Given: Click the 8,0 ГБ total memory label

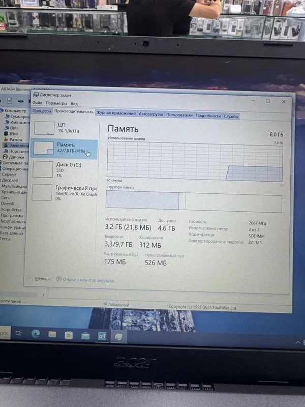Looking at the screenshot, I should click(x=276, y=134).
